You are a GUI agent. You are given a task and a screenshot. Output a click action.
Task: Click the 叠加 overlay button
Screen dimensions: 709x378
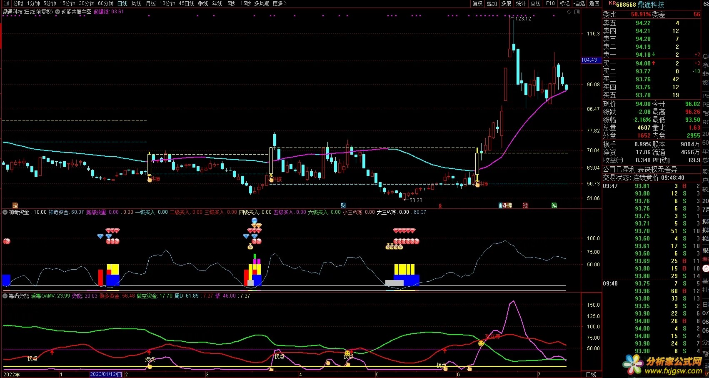[492, 3]
